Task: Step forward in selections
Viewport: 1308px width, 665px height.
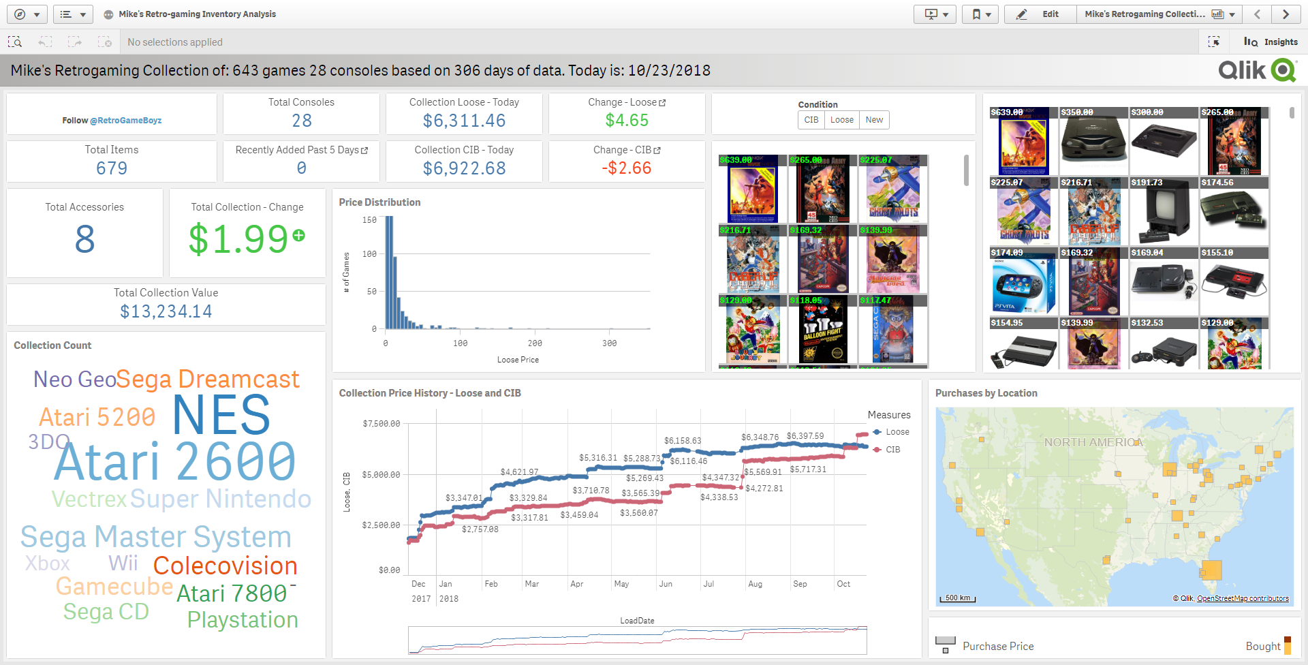Action: pyautogui.click(x=75, y=42)
